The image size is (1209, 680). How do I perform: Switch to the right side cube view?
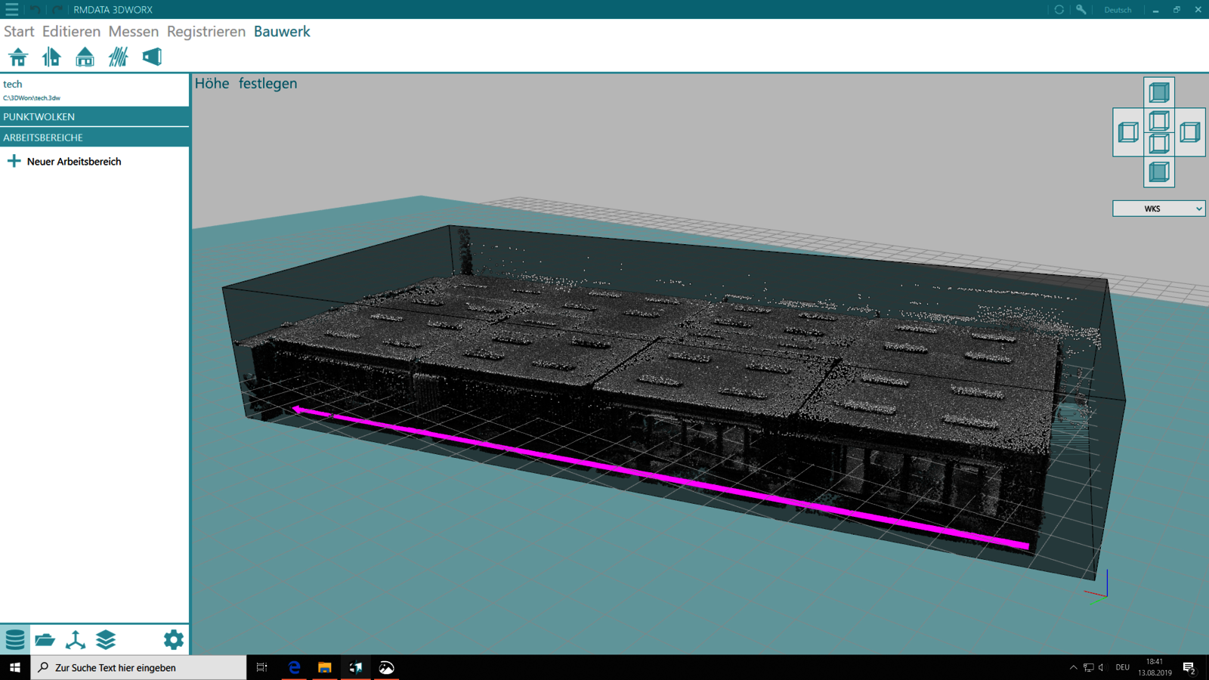(x=1190, y=132)
